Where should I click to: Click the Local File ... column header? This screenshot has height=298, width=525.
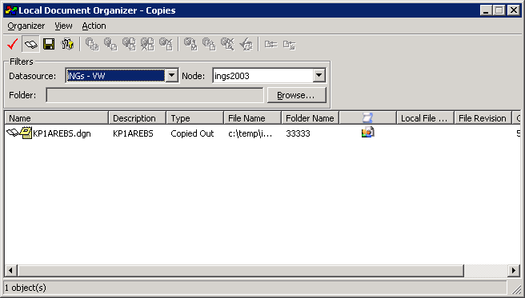coord(425,118)
